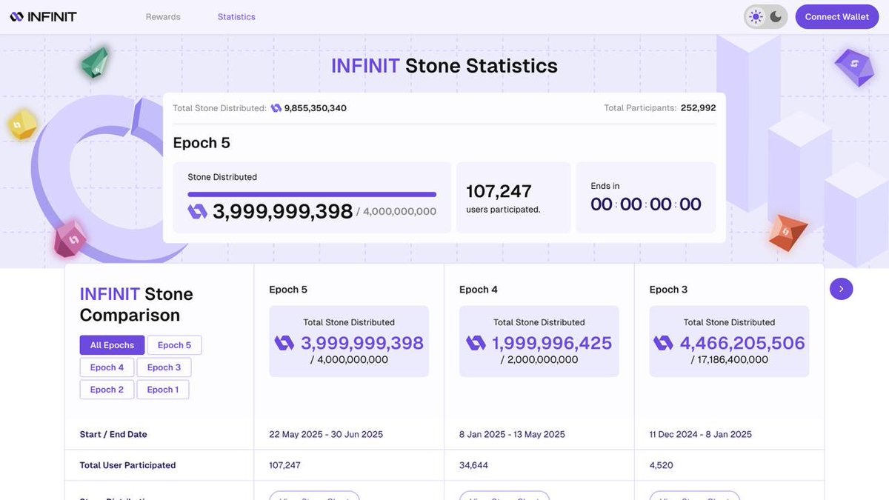Open View Stone Chart under Epoch 5
The image size is (889, 500).
pyautogui.click(x=314, y=496)
